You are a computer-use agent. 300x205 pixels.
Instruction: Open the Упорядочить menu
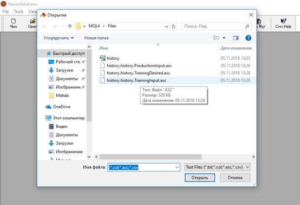click(58, 38)
